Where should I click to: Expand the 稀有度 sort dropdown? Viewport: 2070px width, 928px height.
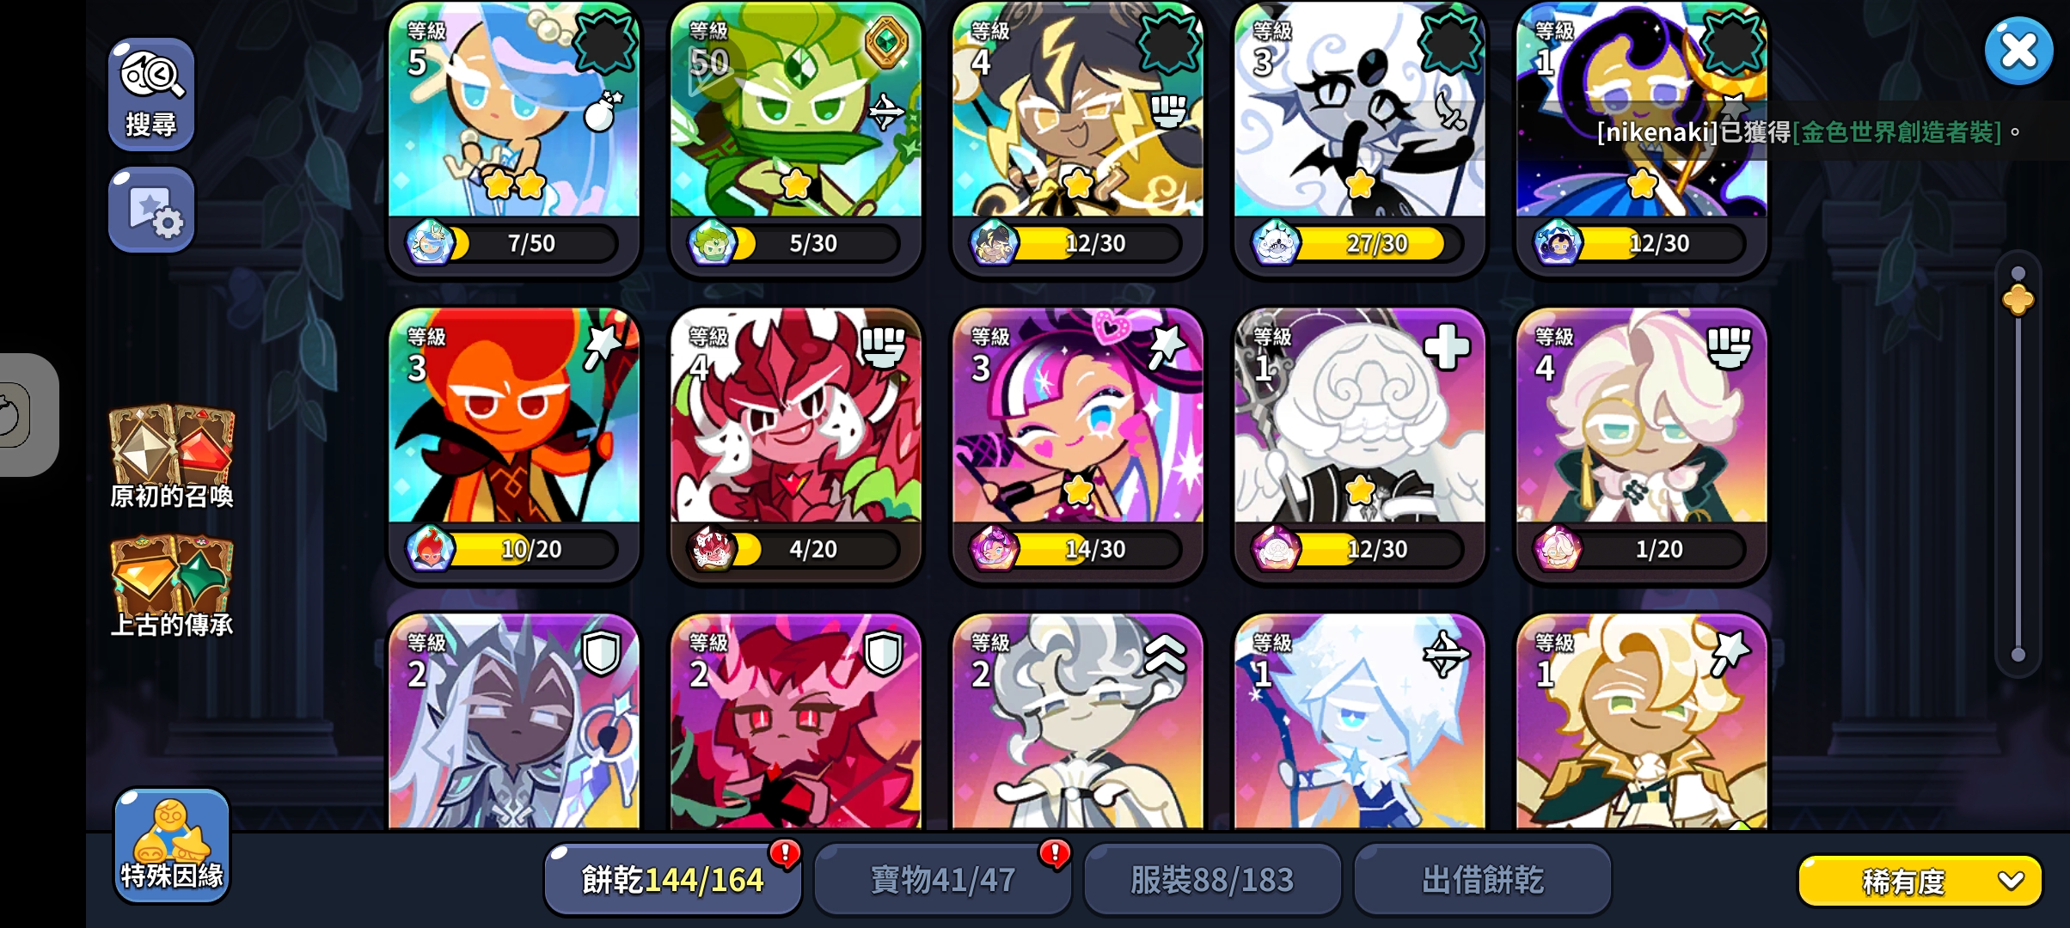tap(1920, 881)
